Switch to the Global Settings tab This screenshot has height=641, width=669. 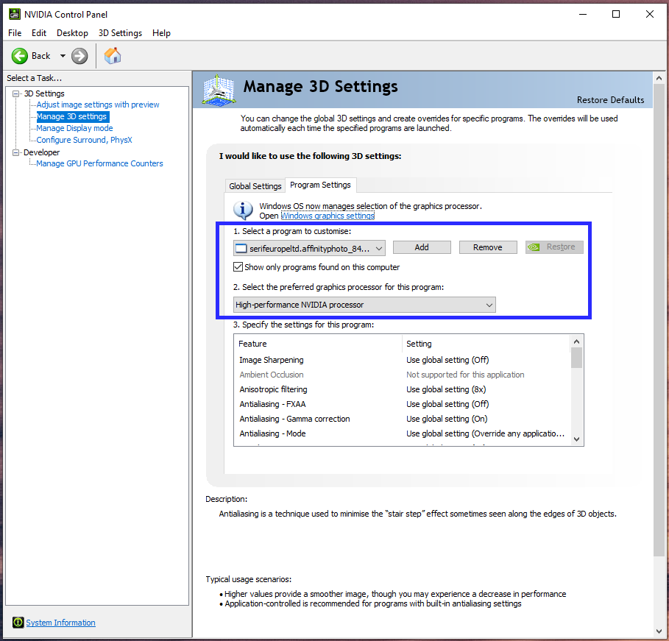pyautogui.click(x=255, y=186)
